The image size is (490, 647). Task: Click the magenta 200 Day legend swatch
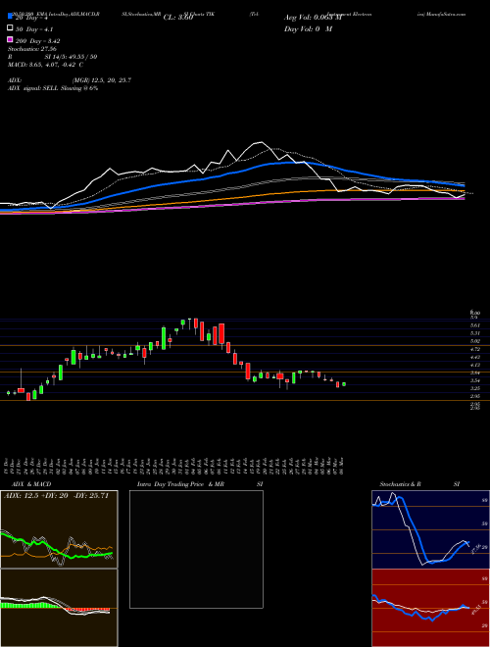point(10,40)
